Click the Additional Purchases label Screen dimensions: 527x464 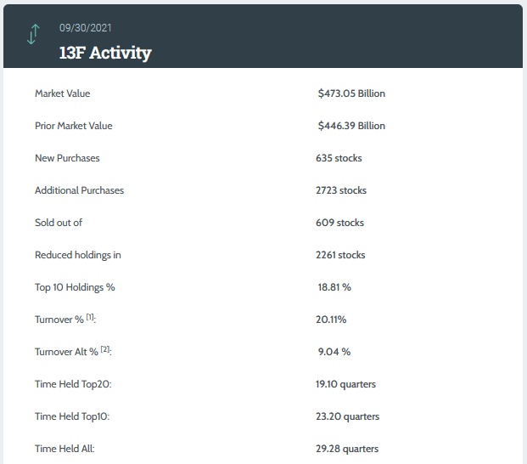coord(79,190)
